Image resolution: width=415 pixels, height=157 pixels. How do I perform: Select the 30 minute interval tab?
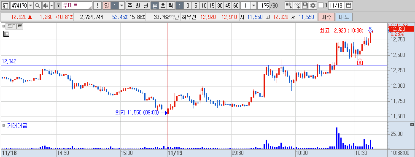[220, 5]
